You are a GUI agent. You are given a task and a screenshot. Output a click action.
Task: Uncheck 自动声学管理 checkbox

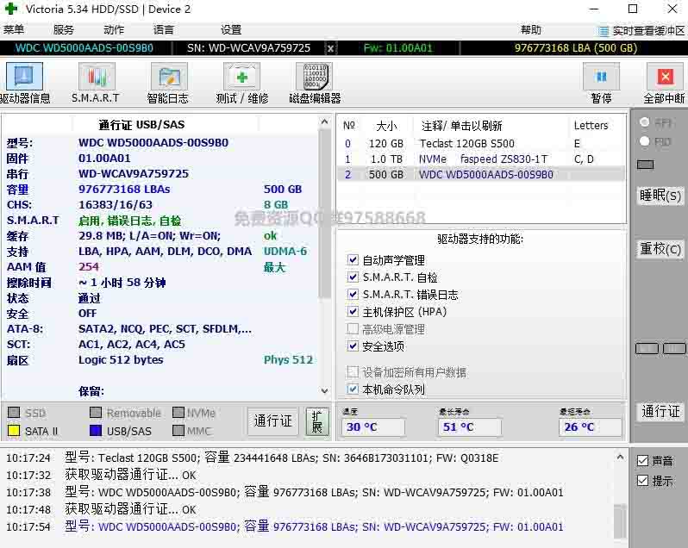[353, 260]
